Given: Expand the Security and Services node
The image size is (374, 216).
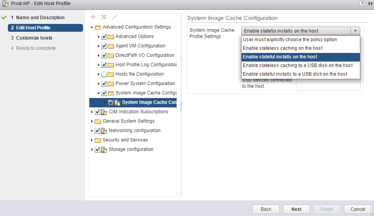Looking at the screenshot, I should click(x=92, y=140).
